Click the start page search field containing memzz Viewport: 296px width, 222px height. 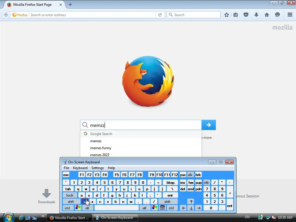[141, 125]
